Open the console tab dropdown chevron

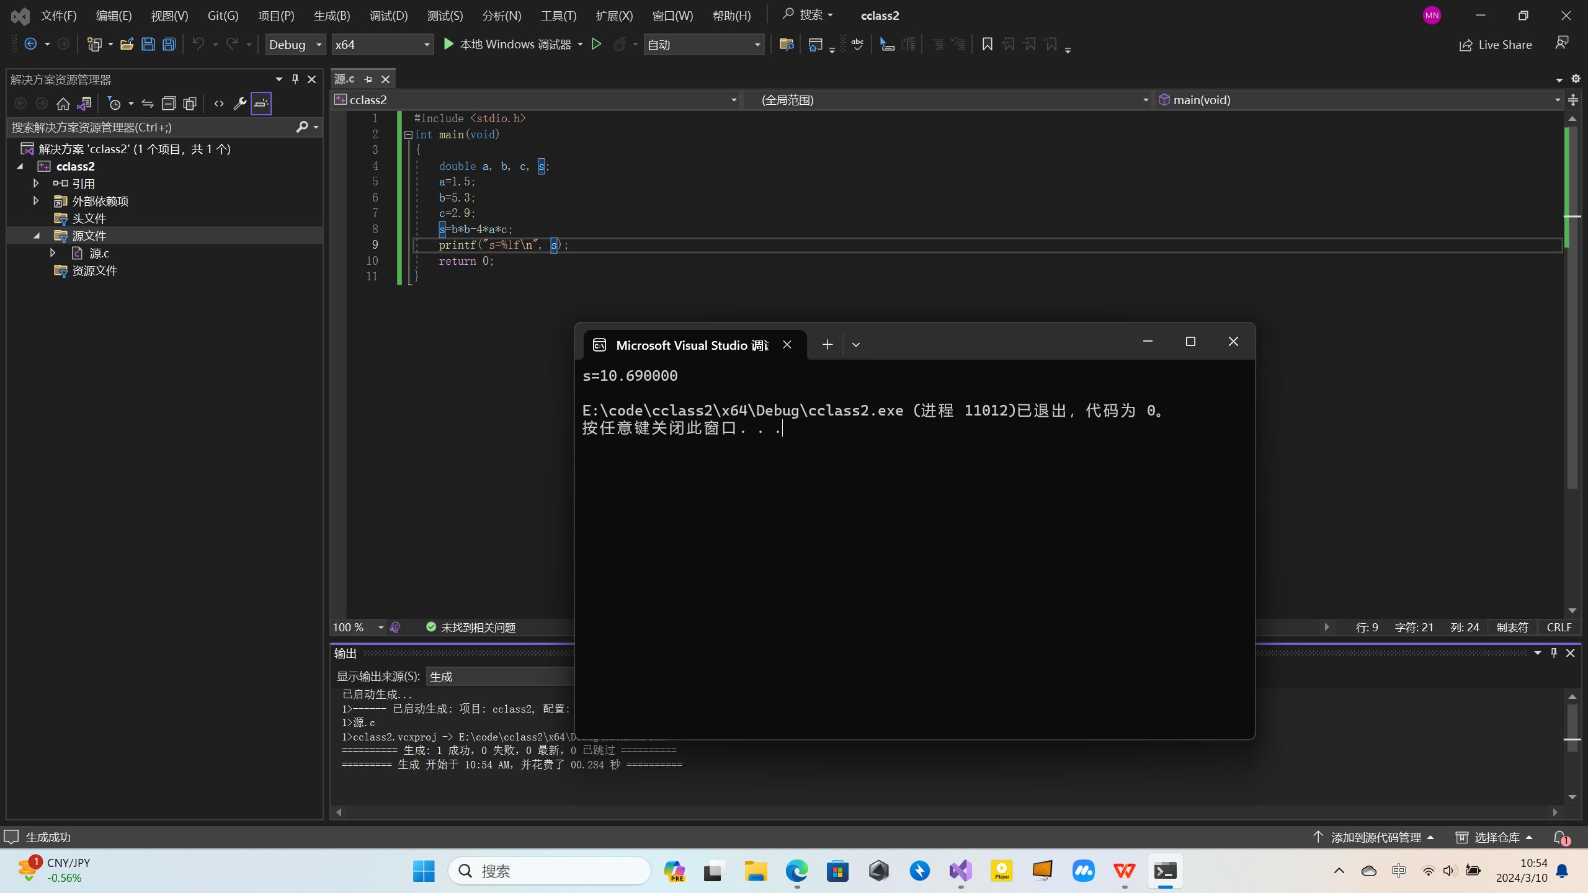[x=855, y=345]
